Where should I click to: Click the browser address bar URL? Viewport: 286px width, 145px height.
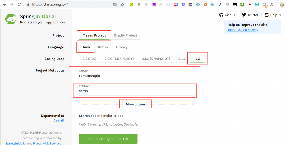tap(50, 5)
